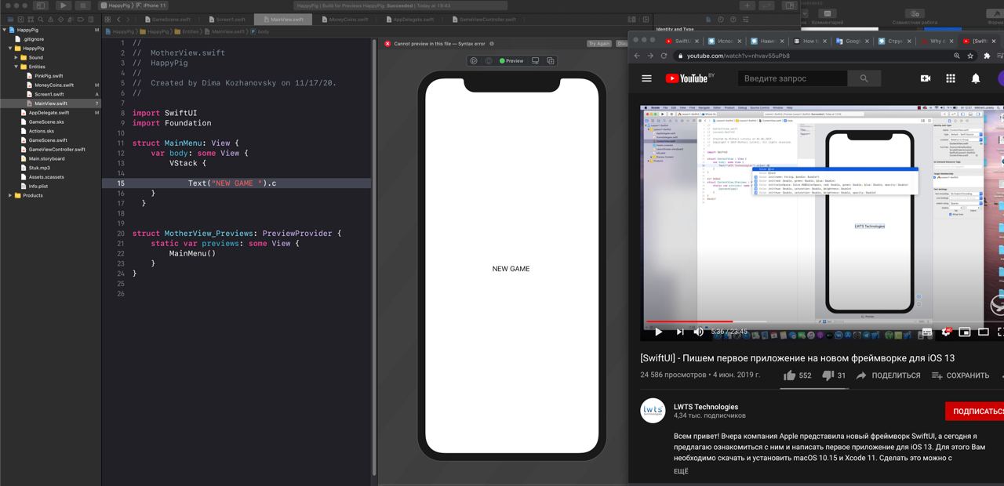Open the Xcode issue navigator warning icon
1004x486 pixels.
tap(52, 19)
